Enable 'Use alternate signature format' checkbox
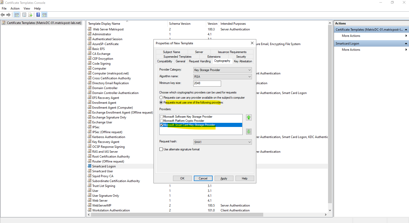This screenshot has width=409, height=223. (161, 149)
